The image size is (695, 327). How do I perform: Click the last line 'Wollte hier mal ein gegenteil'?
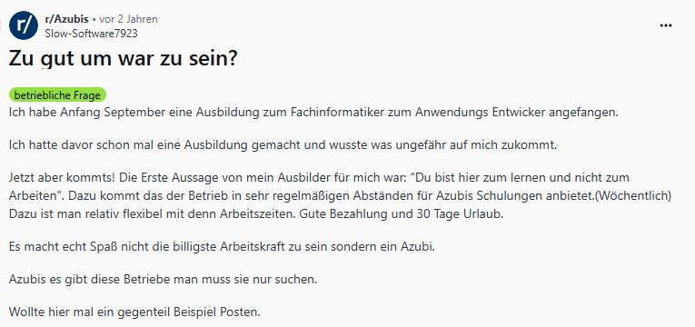[134, 312]
